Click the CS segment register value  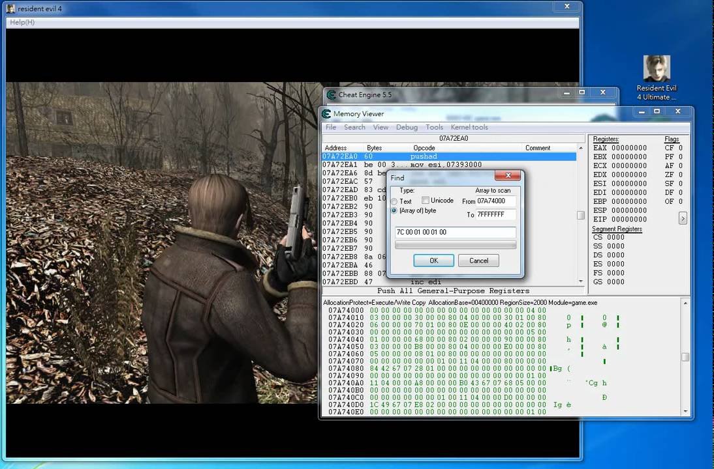615,237
